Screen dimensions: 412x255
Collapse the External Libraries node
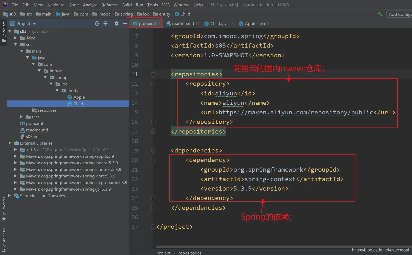click(10, 143)
